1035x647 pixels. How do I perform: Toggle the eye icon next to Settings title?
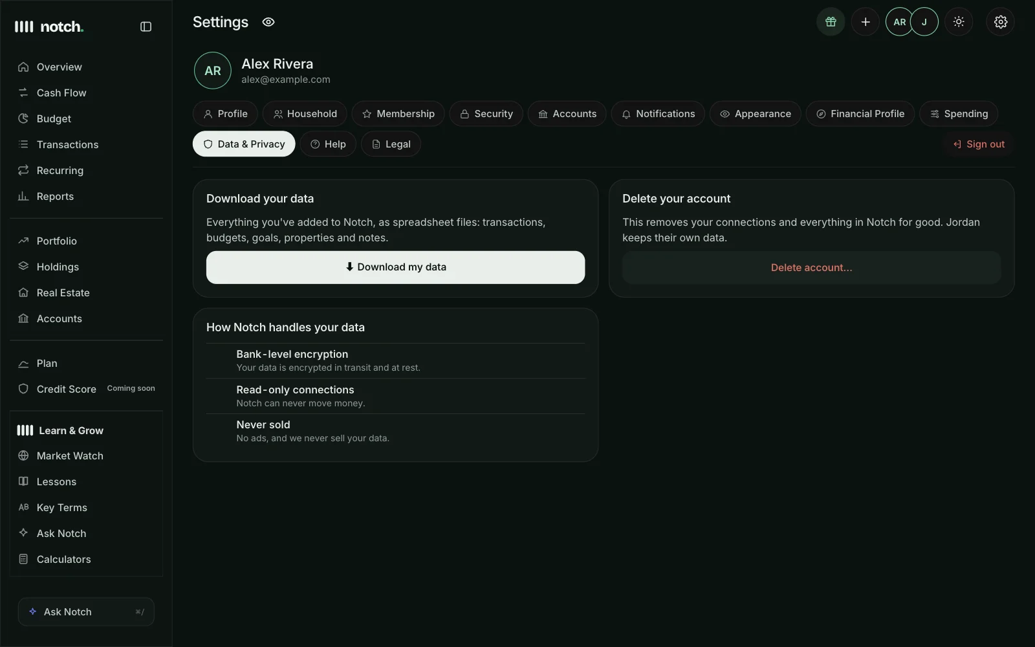point(268,22)
